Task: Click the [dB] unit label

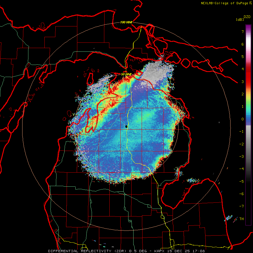Action: pos(240,19)
